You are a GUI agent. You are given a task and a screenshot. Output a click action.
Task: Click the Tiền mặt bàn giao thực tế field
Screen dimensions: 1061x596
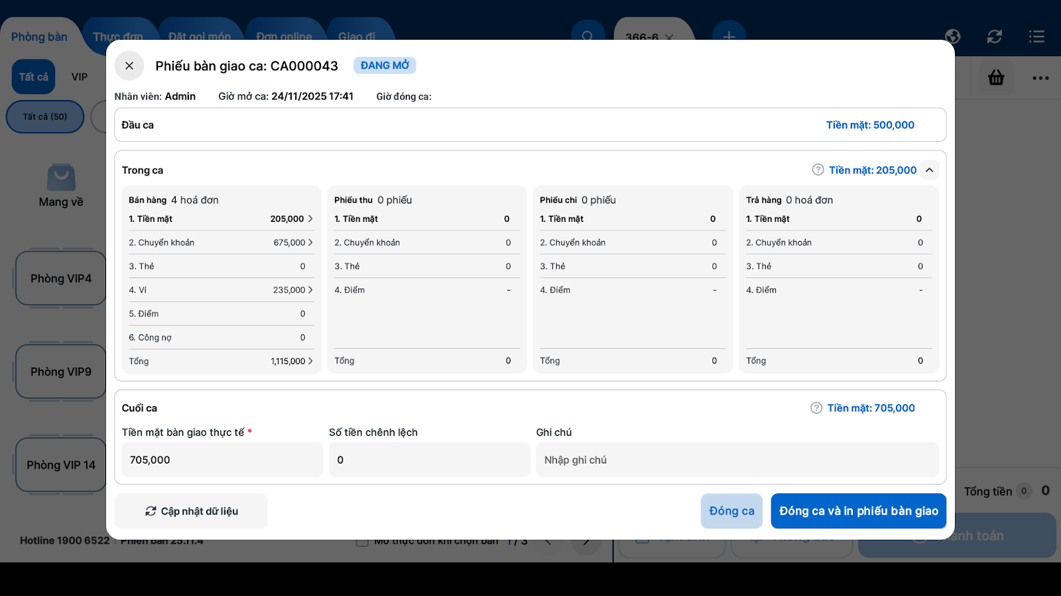[222, 460]
